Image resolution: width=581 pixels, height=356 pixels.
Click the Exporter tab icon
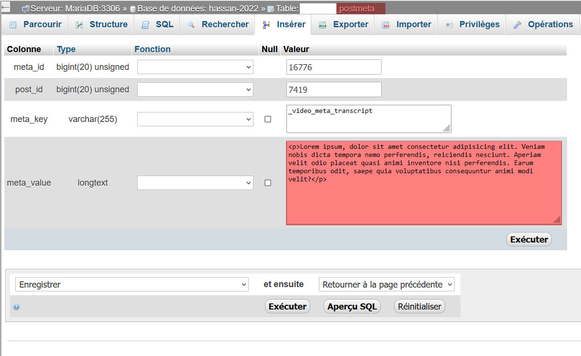point(323,25)
